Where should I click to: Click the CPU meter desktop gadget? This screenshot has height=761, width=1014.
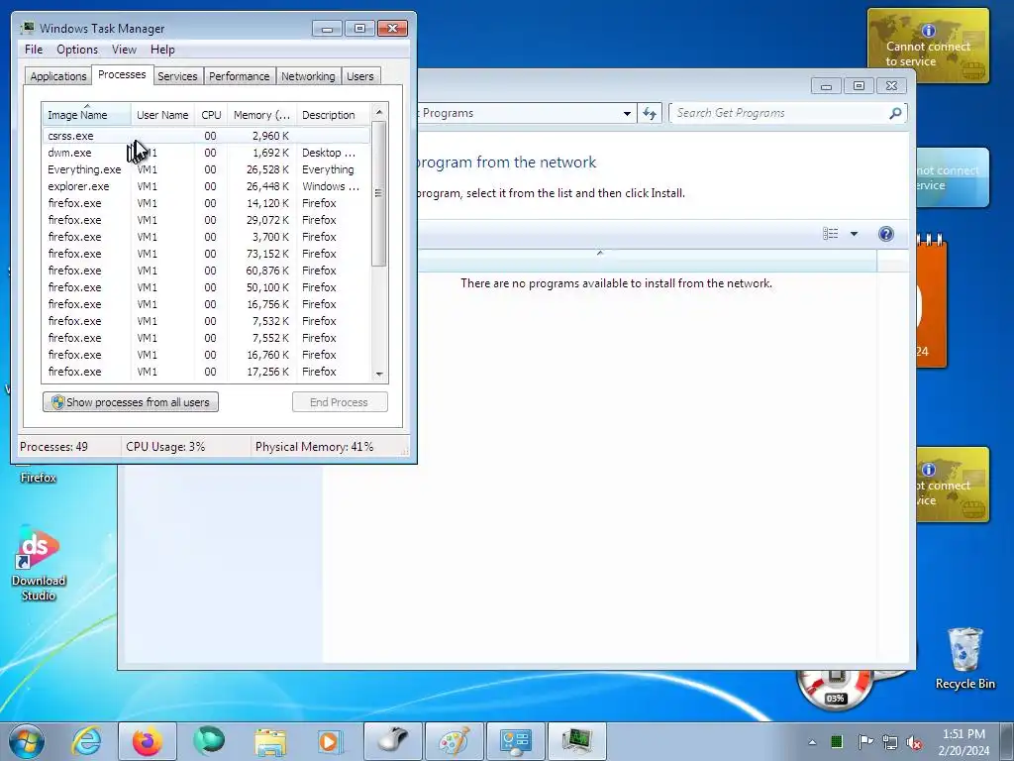(838, 690)
